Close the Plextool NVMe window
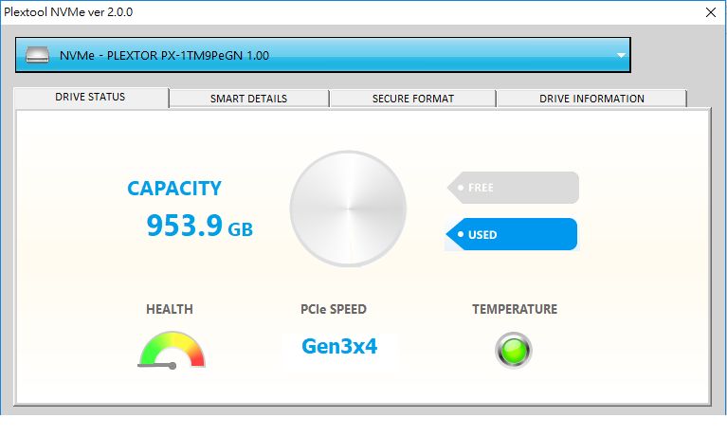The height and width of the screenshot is (436, 727). 710,12
